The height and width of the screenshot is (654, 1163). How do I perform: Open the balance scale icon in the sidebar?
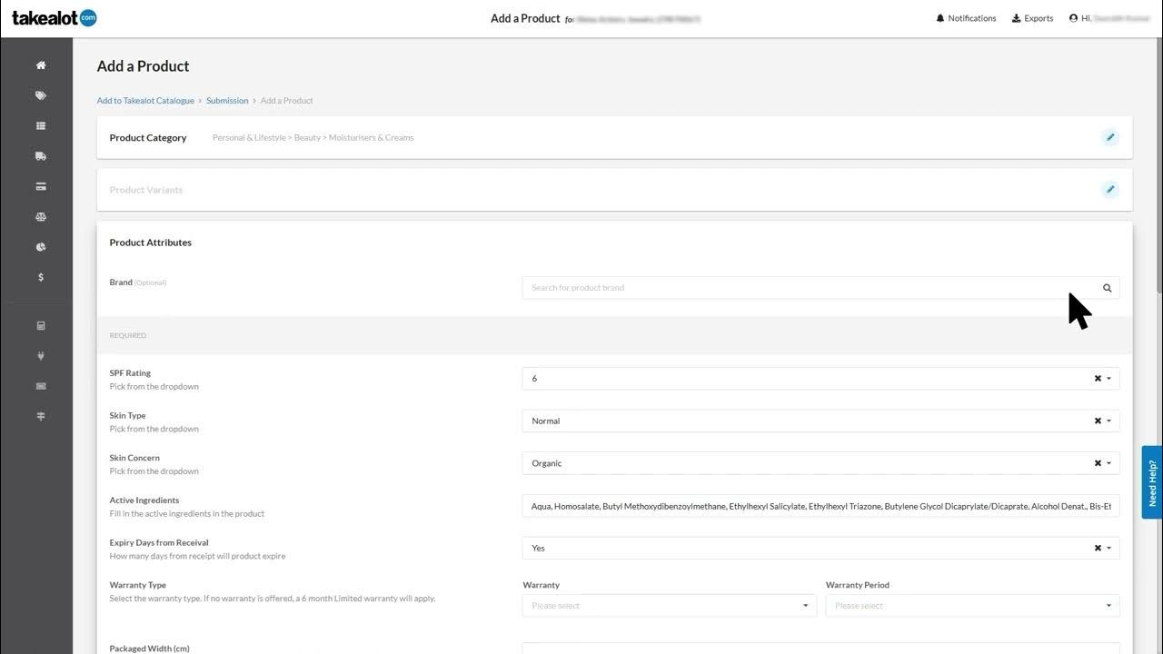coord(41,217)
